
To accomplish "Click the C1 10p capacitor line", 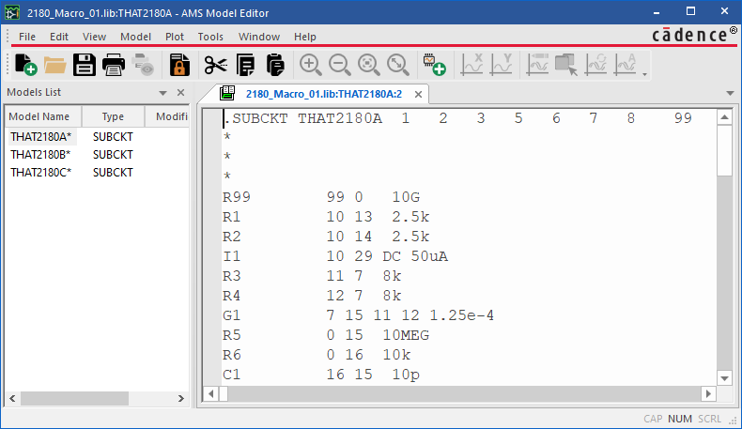I will click(x=321, y=375).
